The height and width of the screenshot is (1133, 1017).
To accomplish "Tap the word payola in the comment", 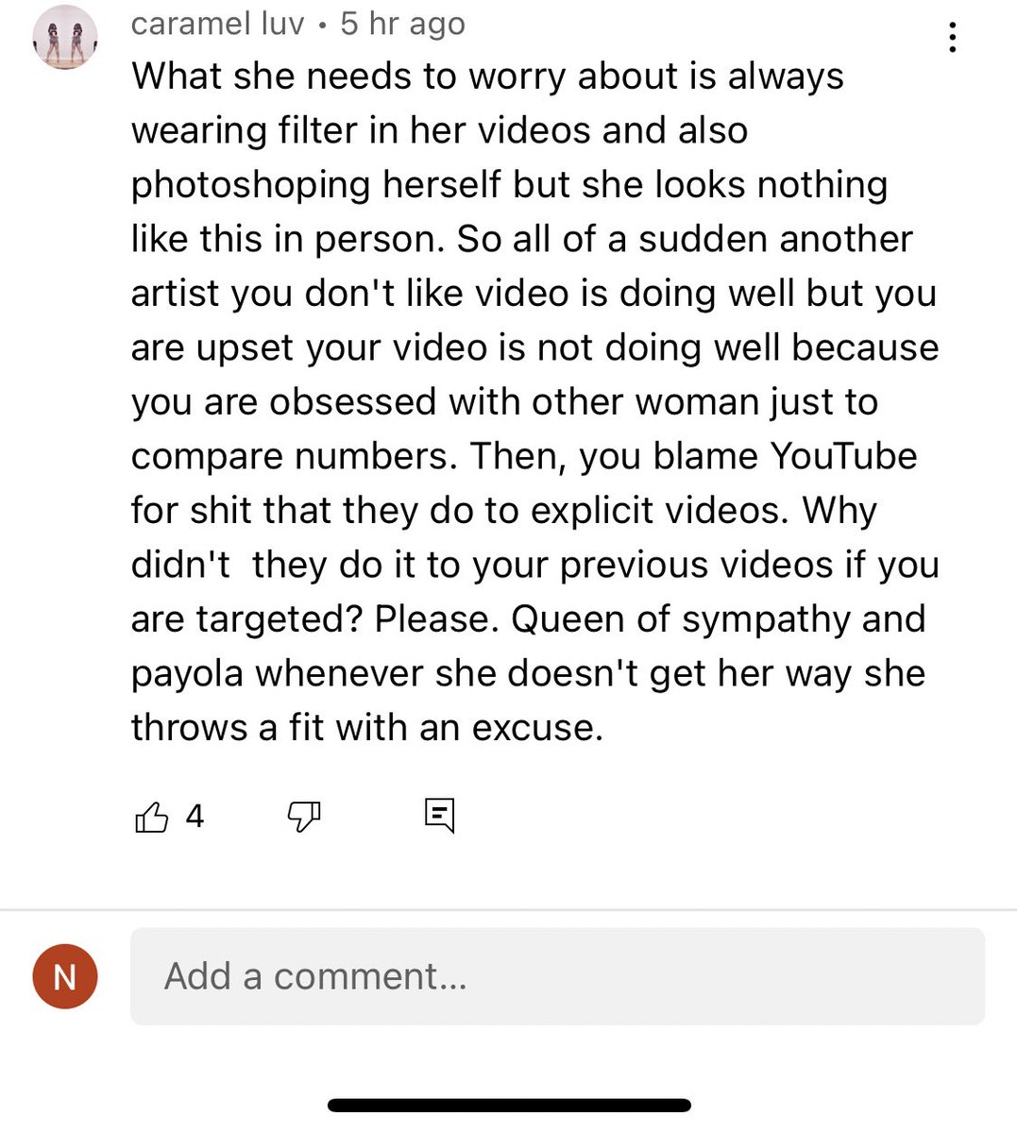I will (187, 674).
